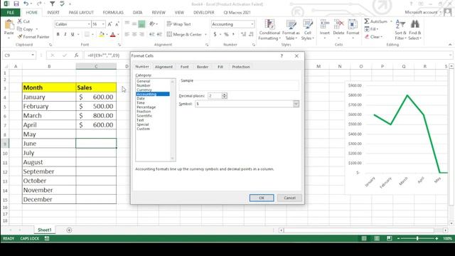Switch to Page Layout view icon
Image resolution: width=455 pixels, height=256 pixels.
[377, 238]
